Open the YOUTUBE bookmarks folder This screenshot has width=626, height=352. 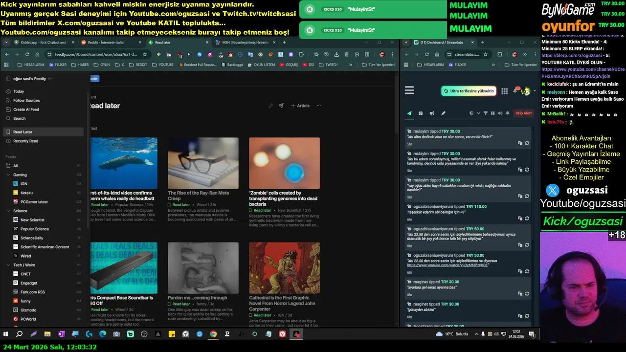tap(163, 65)
